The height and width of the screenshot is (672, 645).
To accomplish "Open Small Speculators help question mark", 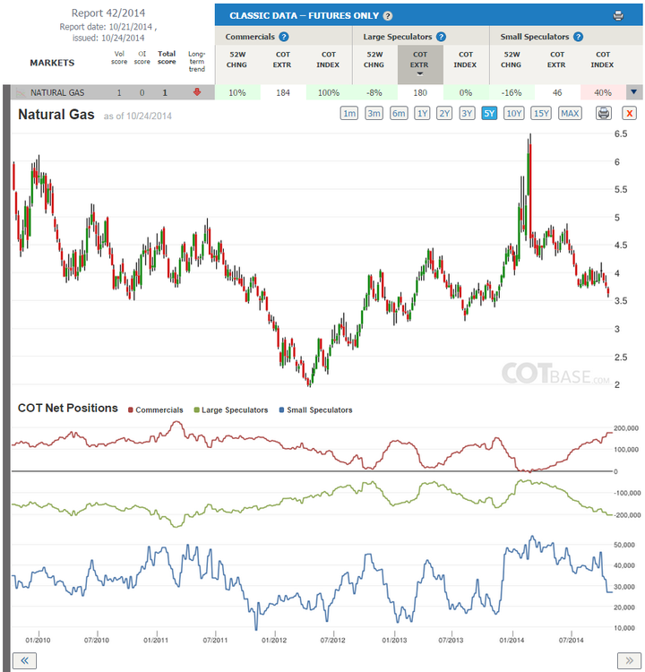I will (578, 37).
